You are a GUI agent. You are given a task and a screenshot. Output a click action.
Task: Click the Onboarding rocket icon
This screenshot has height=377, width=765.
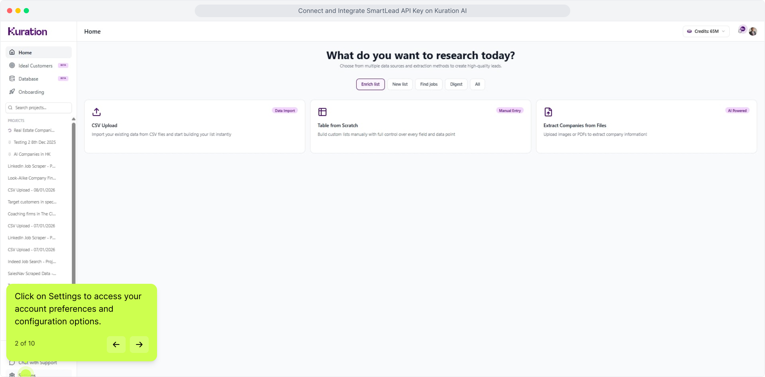click(12, 92)
